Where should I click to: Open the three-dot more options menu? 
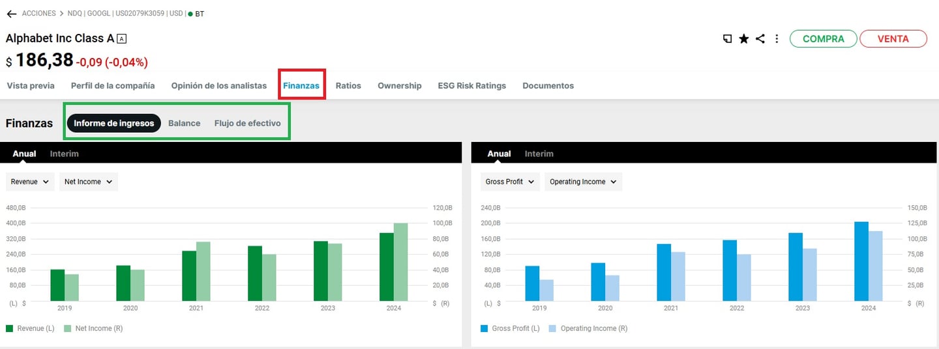[x=777, y=39]
